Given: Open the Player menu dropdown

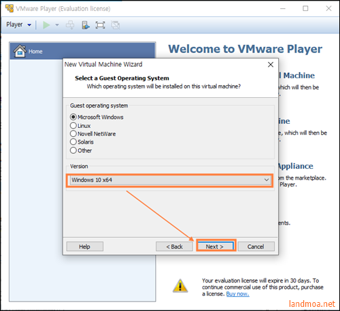Looking at the screenshot, I should click(x=19, y=24).
